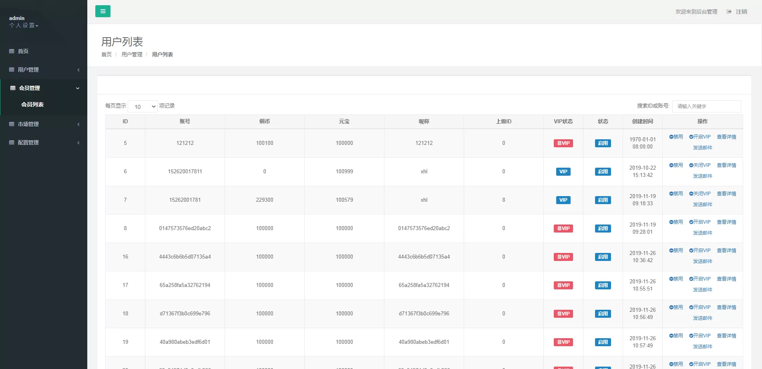Expand the 用户管理 sidebar menu

coord(43,70)
